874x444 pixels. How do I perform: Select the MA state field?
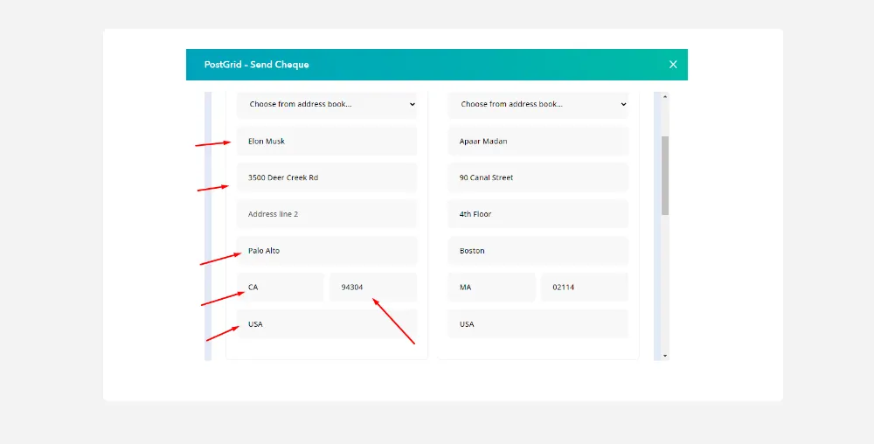[x=492, y=288]
